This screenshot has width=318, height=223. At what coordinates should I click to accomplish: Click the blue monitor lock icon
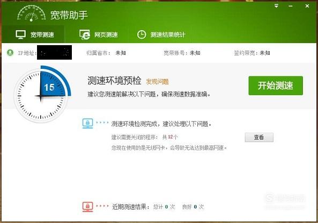click(x=87, y=124)
